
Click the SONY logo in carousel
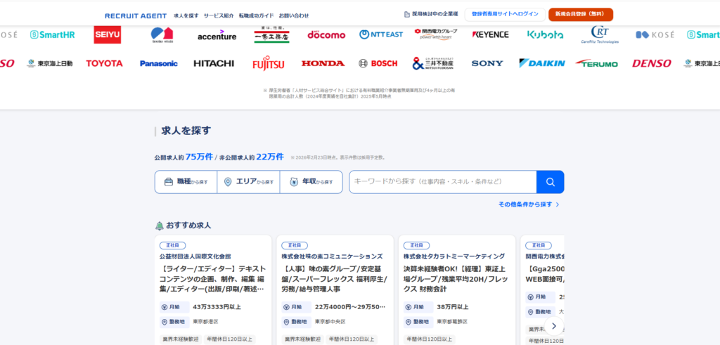click(487, 63)
